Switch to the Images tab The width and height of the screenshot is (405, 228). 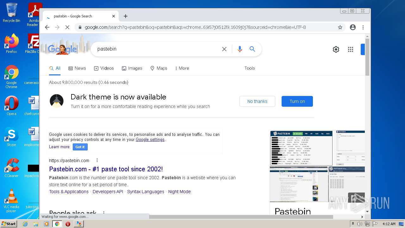point(132,68)
